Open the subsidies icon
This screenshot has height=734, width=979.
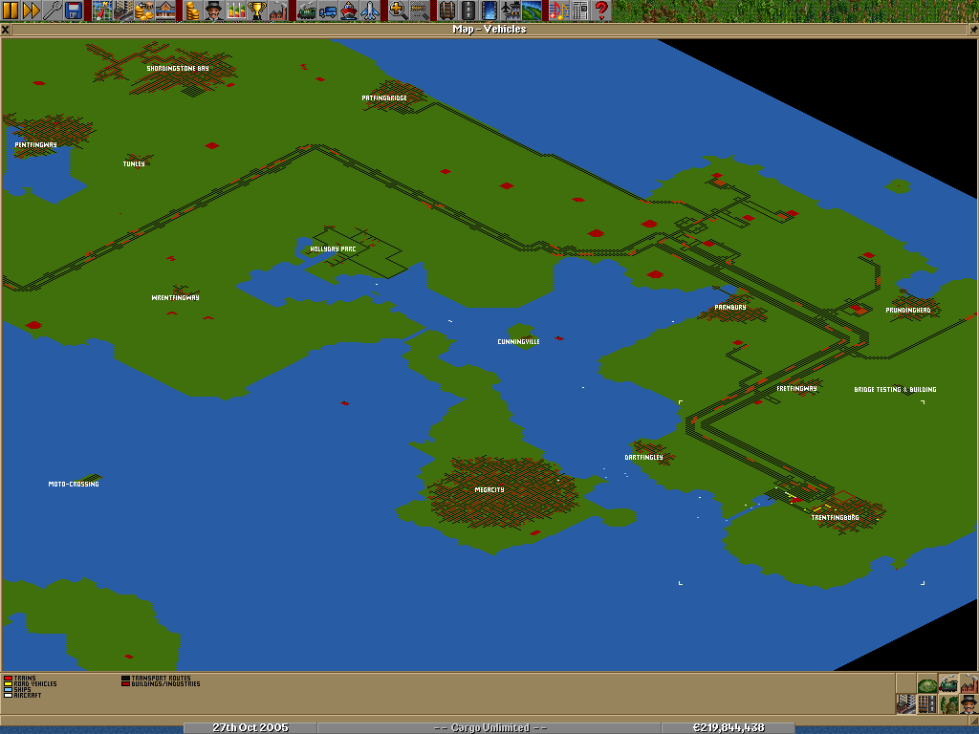[x=144, y=11]
